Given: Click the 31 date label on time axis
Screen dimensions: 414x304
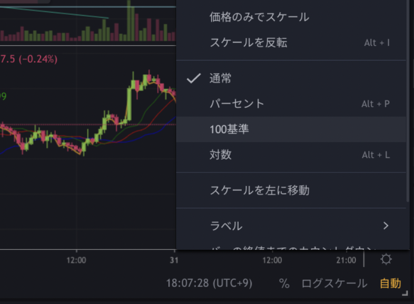Looking at the screenshot, I should [174, 260].
